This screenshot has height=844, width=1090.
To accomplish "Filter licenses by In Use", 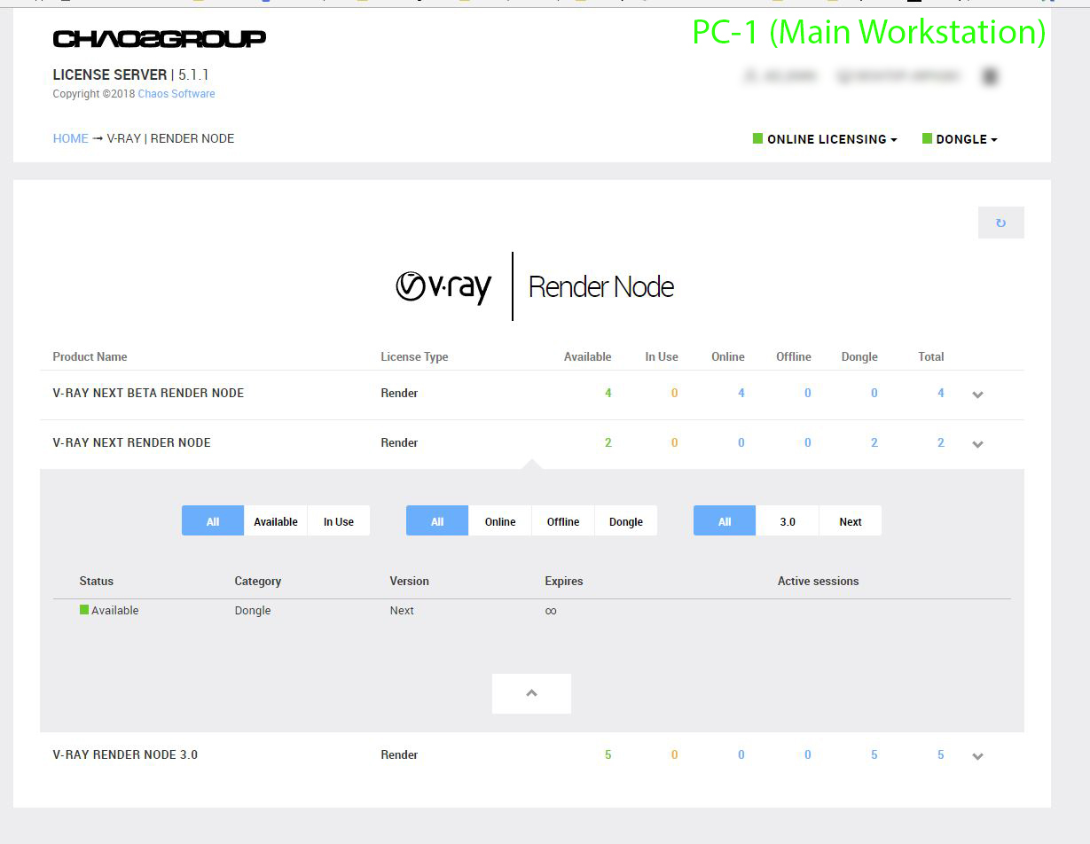I will 339,521.
